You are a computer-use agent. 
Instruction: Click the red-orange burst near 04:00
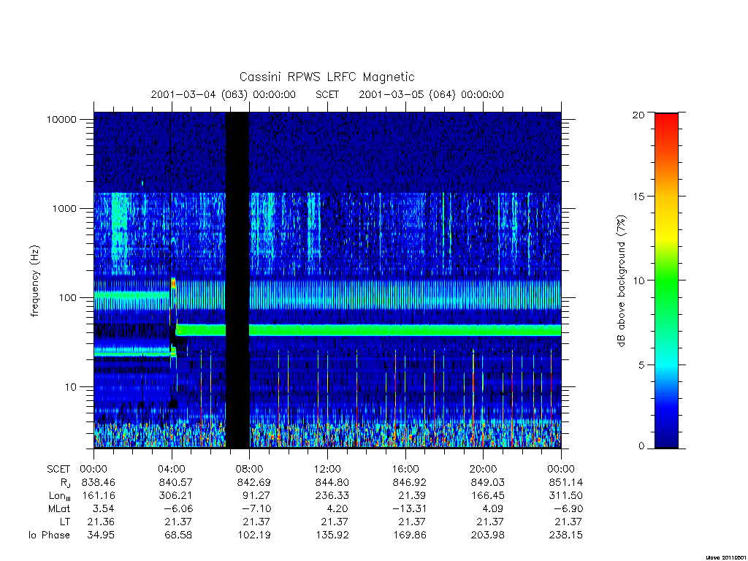coord(173,283)
